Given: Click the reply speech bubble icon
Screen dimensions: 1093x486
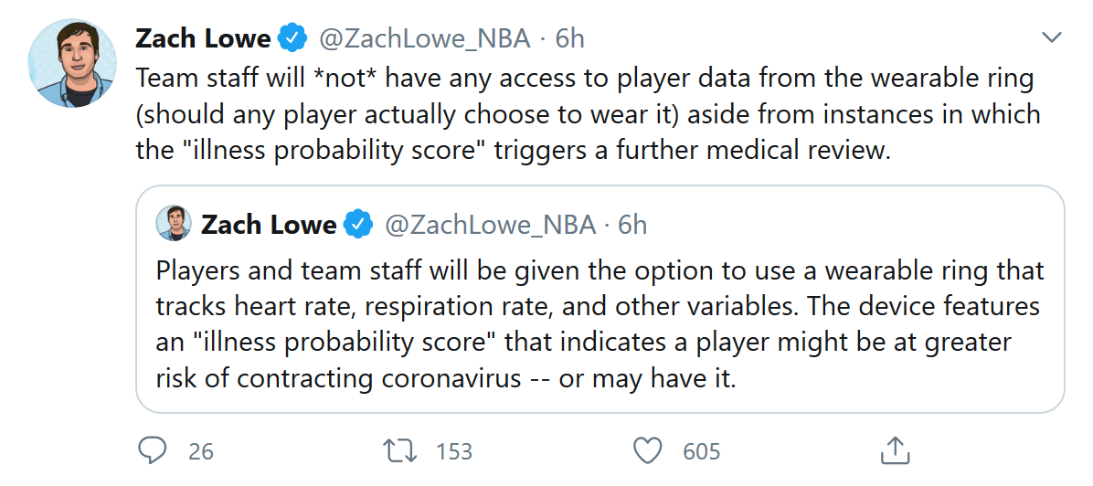Looking at the screenshot, I should point(151,449).
